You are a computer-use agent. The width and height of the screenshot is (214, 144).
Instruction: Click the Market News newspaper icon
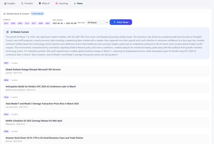click(x=5, y=14)
